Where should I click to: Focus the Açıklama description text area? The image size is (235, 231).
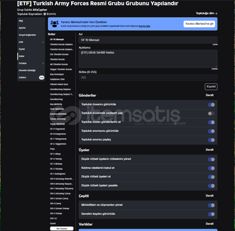pos(148,59)
